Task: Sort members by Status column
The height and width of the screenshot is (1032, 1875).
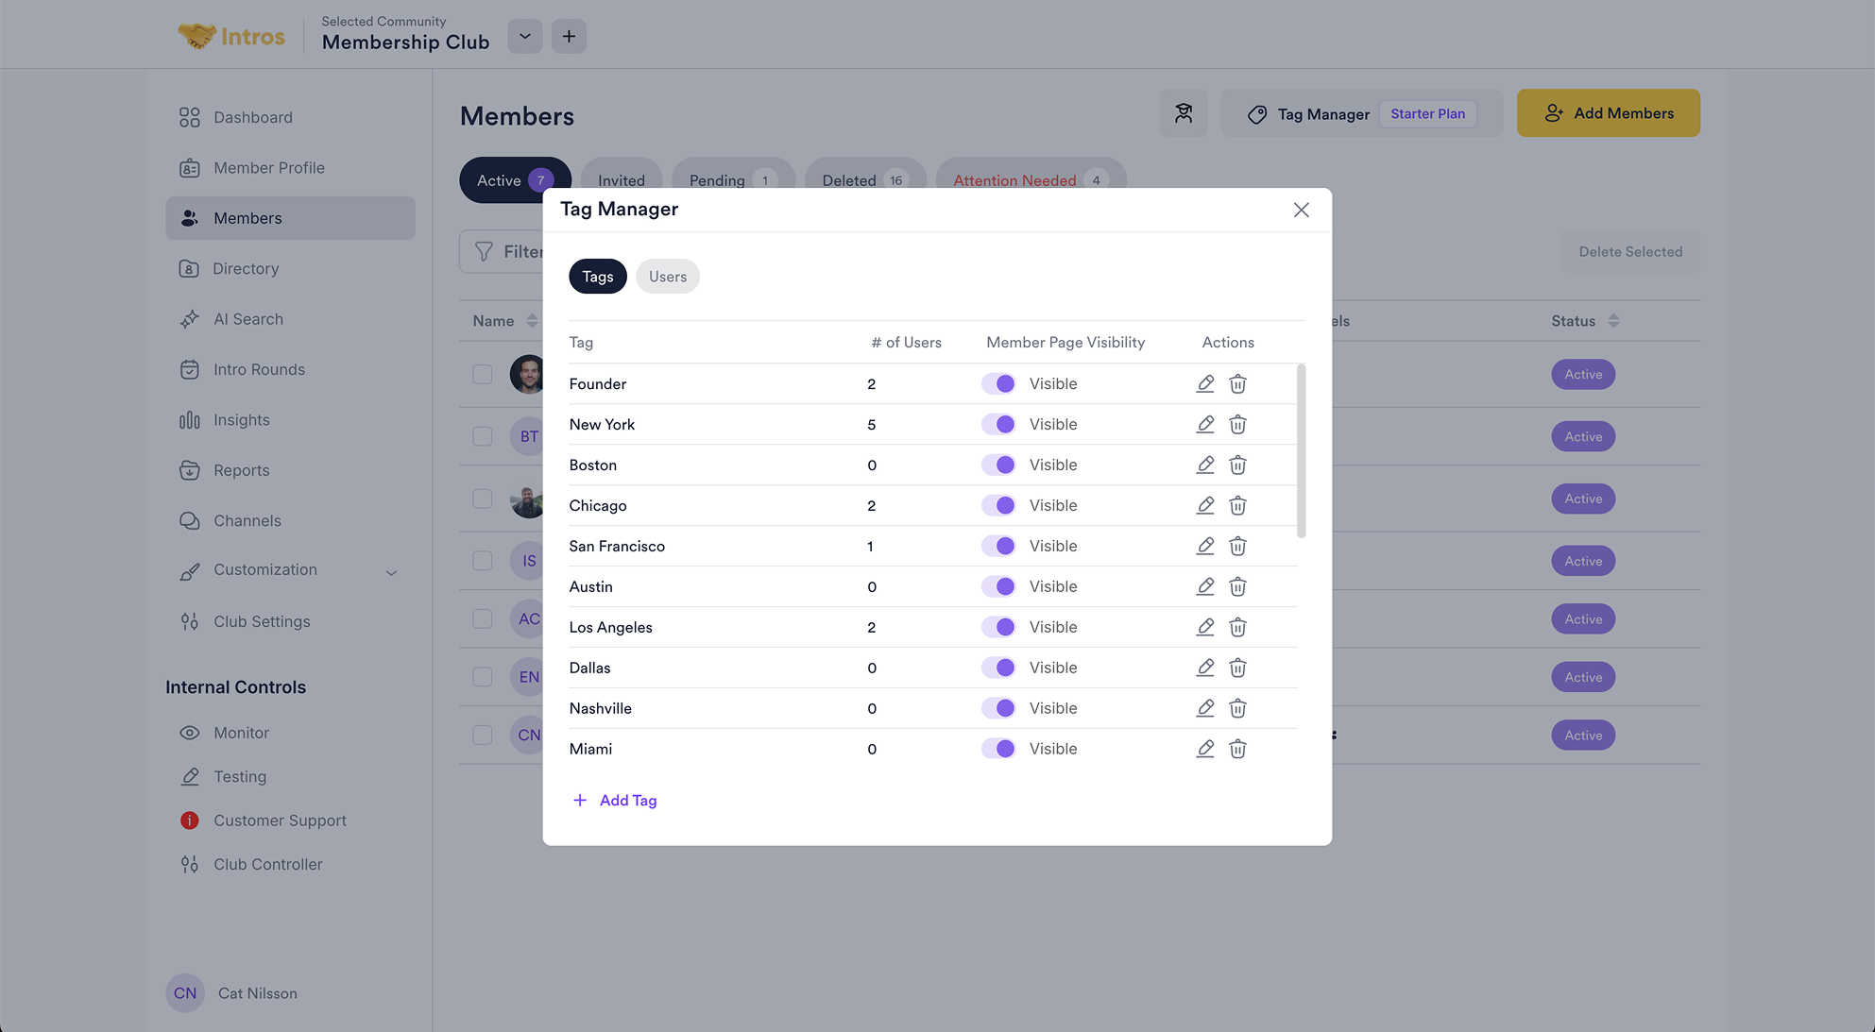Action: click(1612, 321)
